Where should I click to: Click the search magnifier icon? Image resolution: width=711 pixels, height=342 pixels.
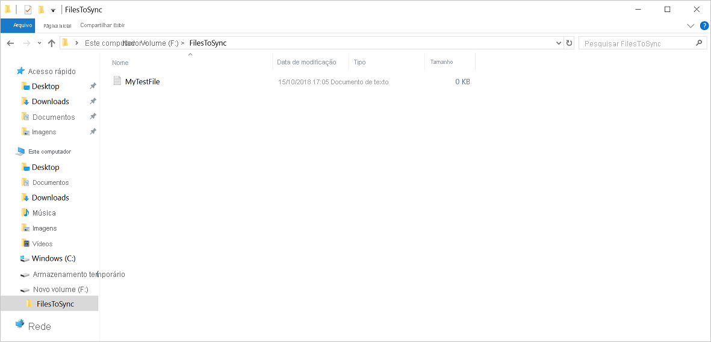coord(699,43)
